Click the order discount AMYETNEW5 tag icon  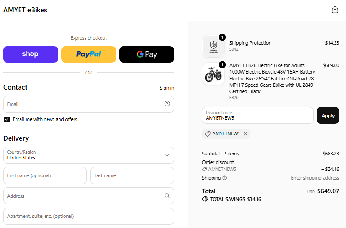coord(204,170)
